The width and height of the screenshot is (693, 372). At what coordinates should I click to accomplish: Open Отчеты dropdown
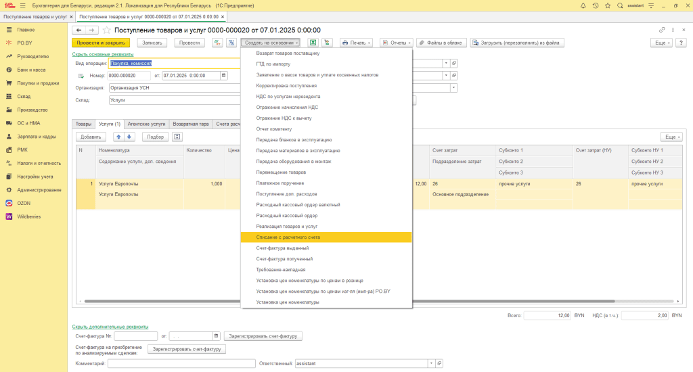click(x=397, y=43)
